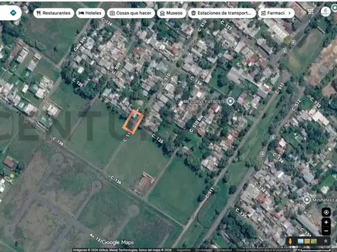This screenshot has width=337, height=252.
Task: Open directions with the teal diamond icon
Action: [x=13, y=13]
